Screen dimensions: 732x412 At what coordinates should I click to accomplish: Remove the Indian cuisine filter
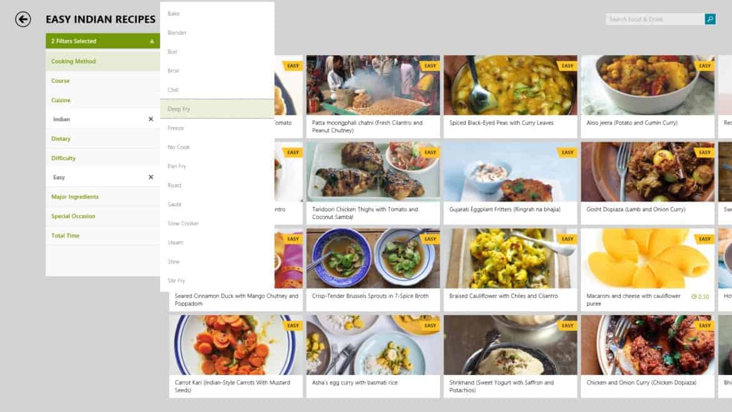click(151, 119)
